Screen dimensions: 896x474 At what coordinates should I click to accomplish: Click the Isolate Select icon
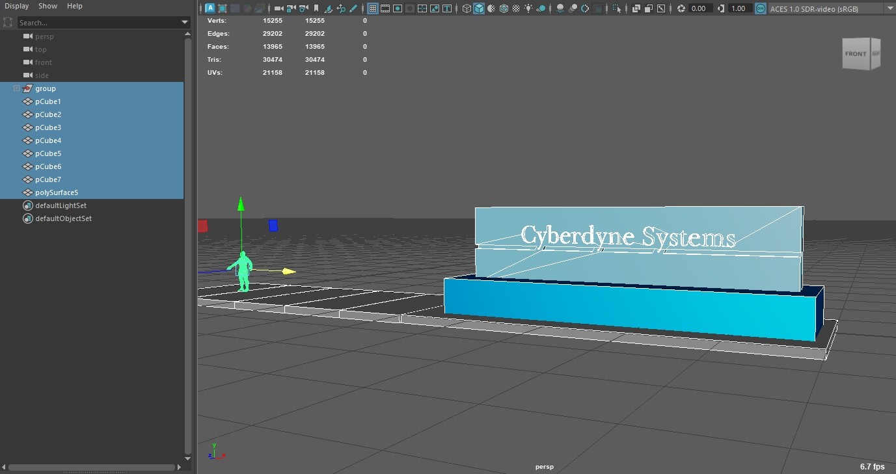click(x=616, y=8)
